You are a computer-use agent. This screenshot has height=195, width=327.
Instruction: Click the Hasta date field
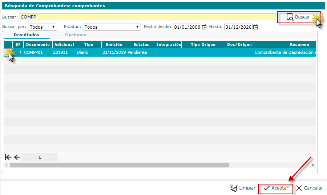tap(238, 27)
